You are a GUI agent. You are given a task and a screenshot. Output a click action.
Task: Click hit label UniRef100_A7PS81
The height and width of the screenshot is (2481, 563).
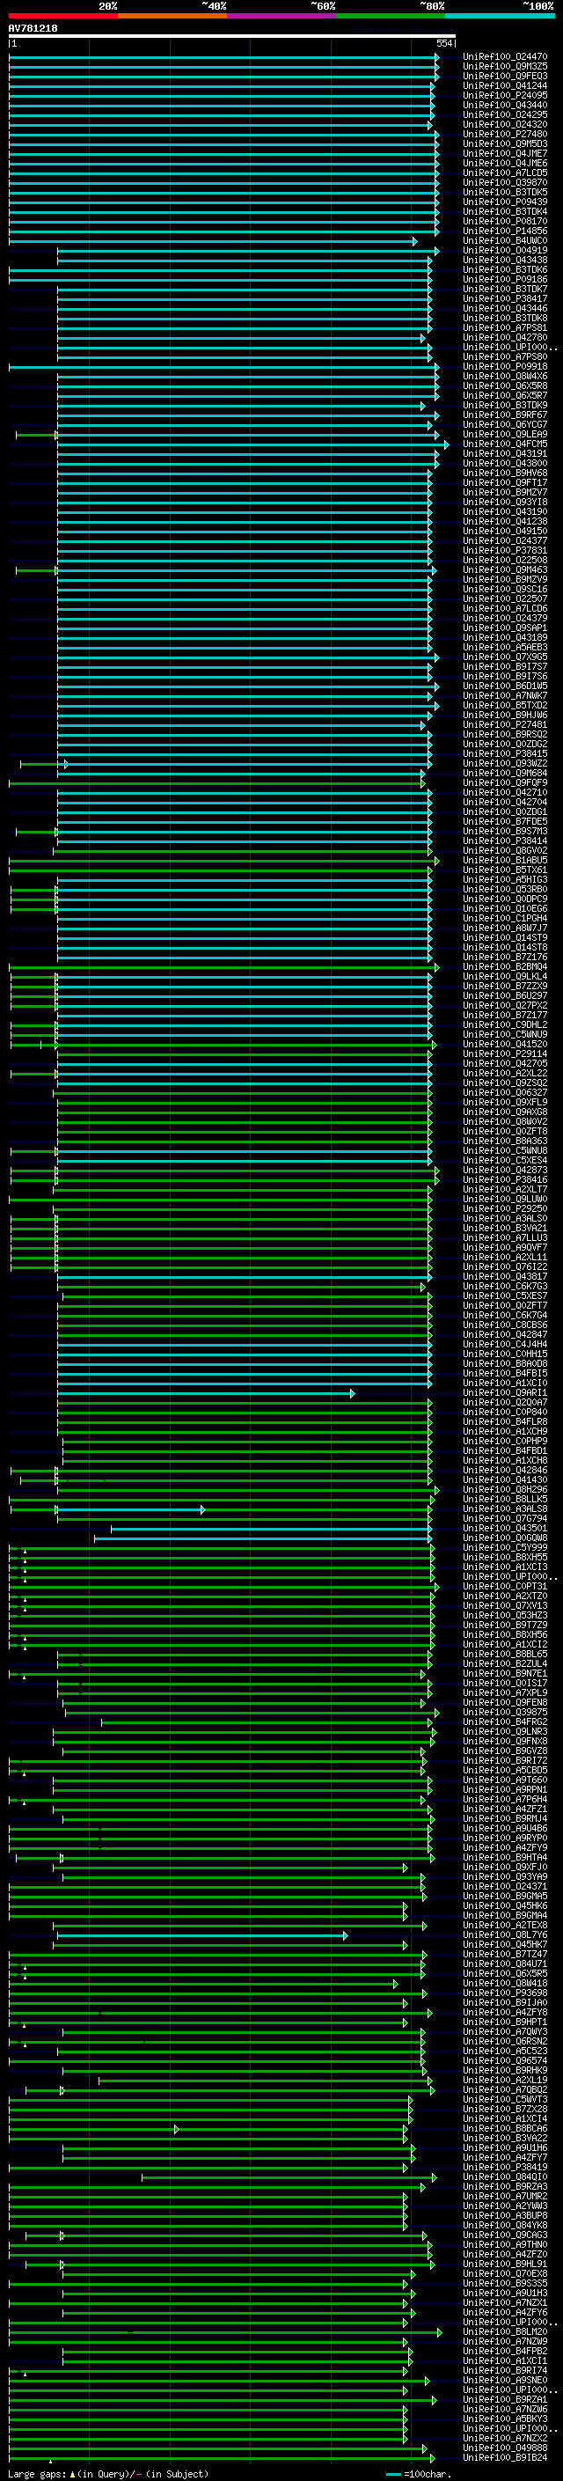tap(505, 328)
